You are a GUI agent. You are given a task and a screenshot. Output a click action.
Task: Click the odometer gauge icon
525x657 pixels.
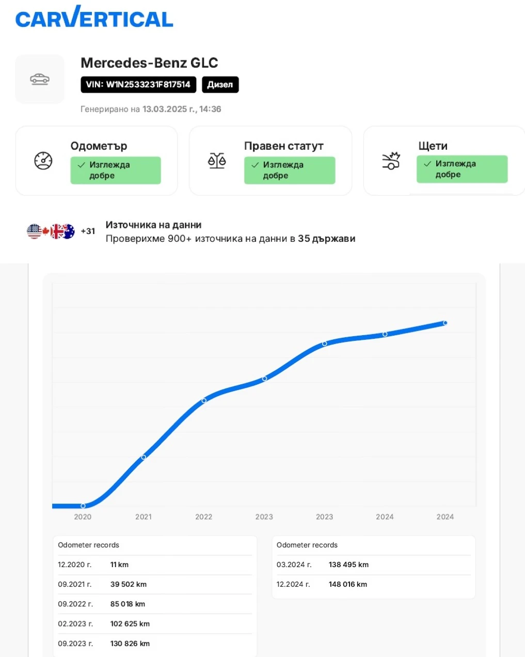(43, 161)
